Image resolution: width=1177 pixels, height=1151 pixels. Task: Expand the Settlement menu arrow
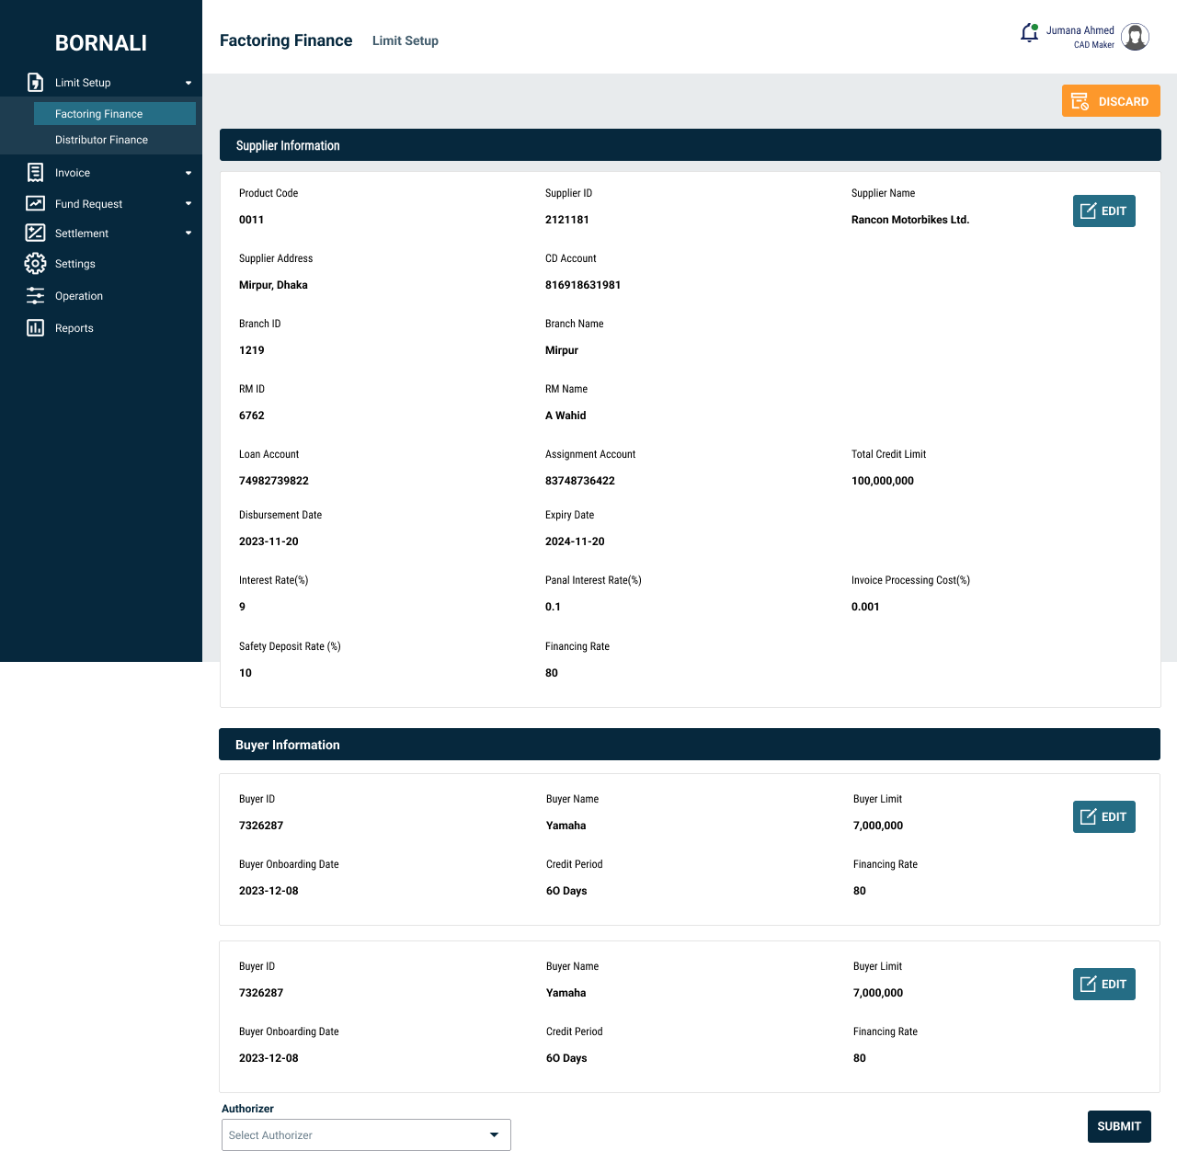point(189,234)
